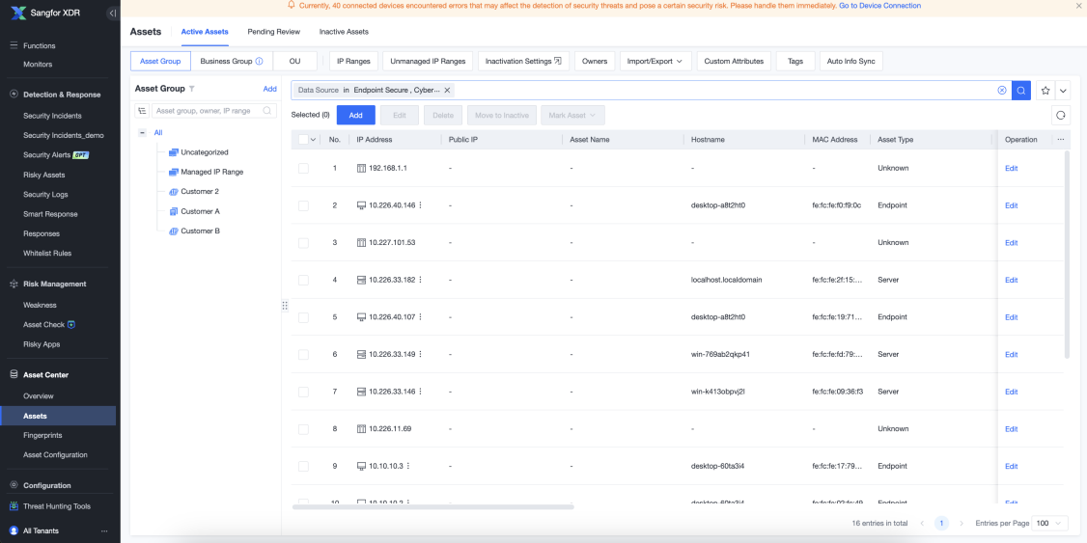Viewport: 1087px width, 543px height.
Task: Remove the Data Source filter tag
Action: pyautogui.click(x=448, y=90)
